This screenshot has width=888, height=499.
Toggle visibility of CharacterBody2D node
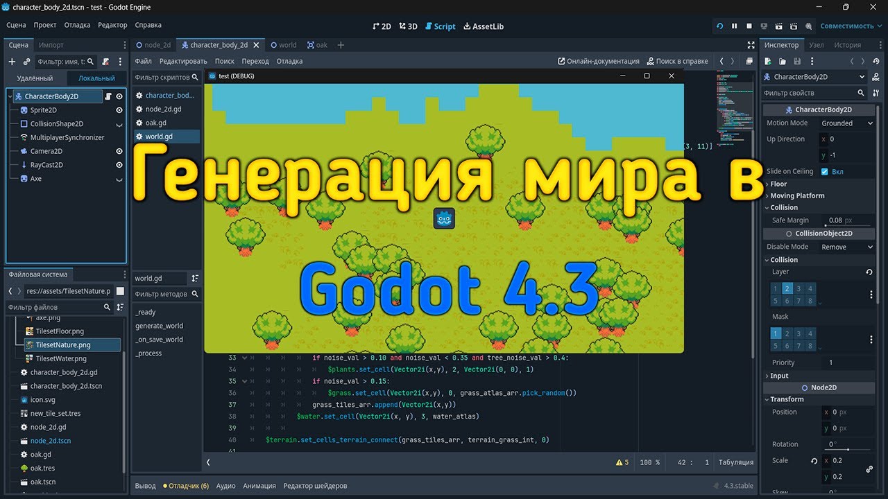click(x=119, y=96)
